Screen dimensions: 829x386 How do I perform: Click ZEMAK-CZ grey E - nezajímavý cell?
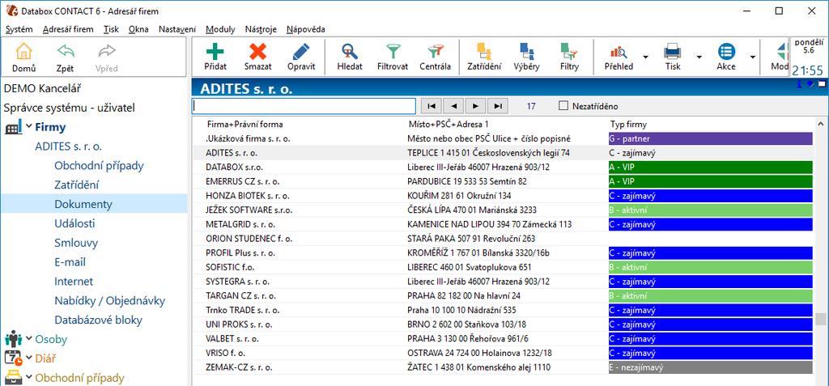coord(710,367)
